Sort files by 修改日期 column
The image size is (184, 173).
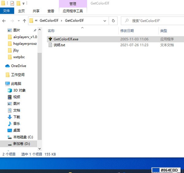(x=127, y=31)
